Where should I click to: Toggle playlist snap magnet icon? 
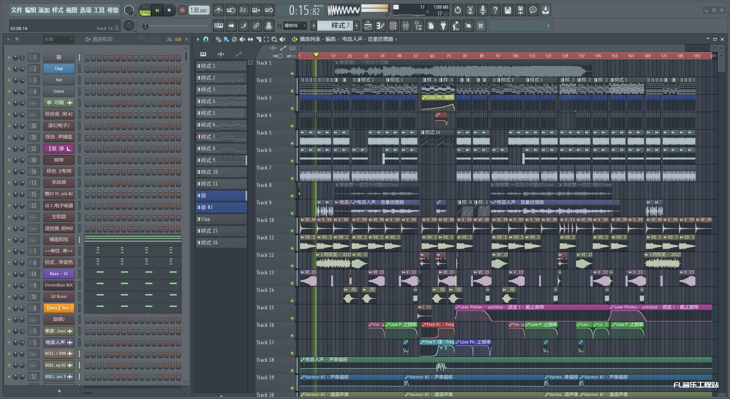(x=206, y=39)
